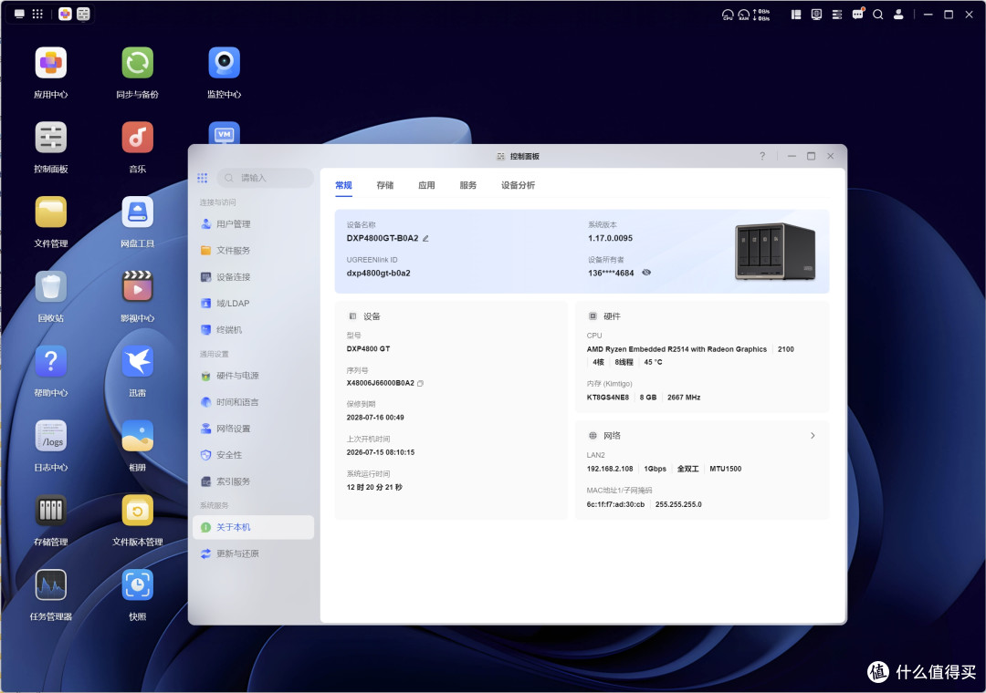Open the 设备分析 device analysis tab
Screen dimensions: 986x693
point(519,185)
